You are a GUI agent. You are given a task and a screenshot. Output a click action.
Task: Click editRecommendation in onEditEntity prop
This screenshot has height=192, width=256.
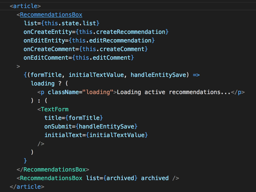click(120, 40)
